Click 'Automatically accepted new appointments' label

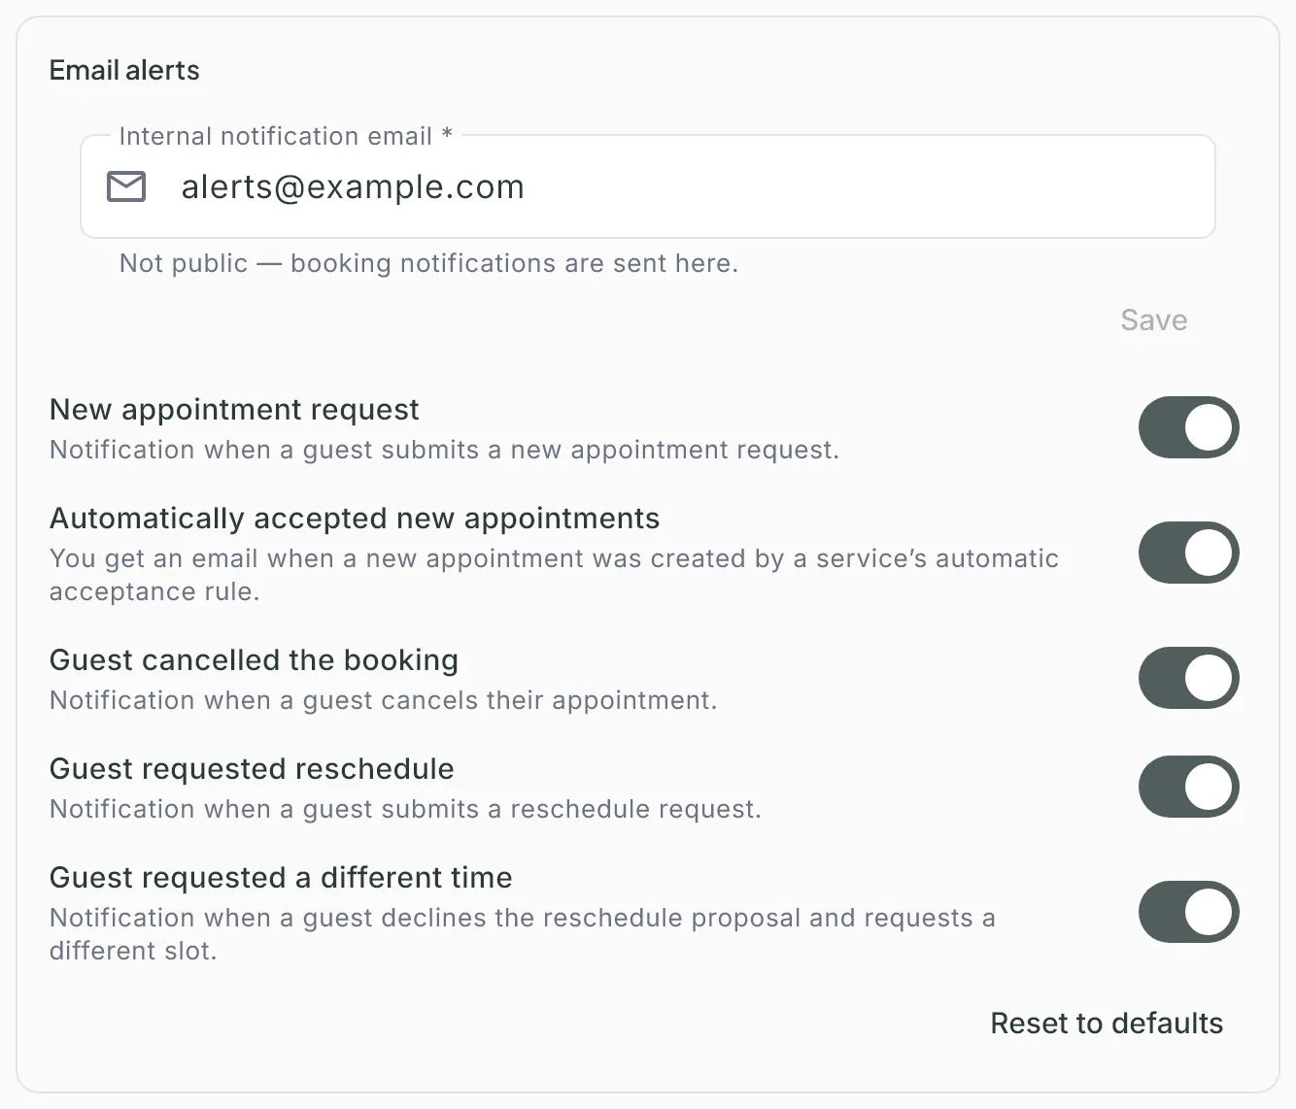(x=355, y=519)
